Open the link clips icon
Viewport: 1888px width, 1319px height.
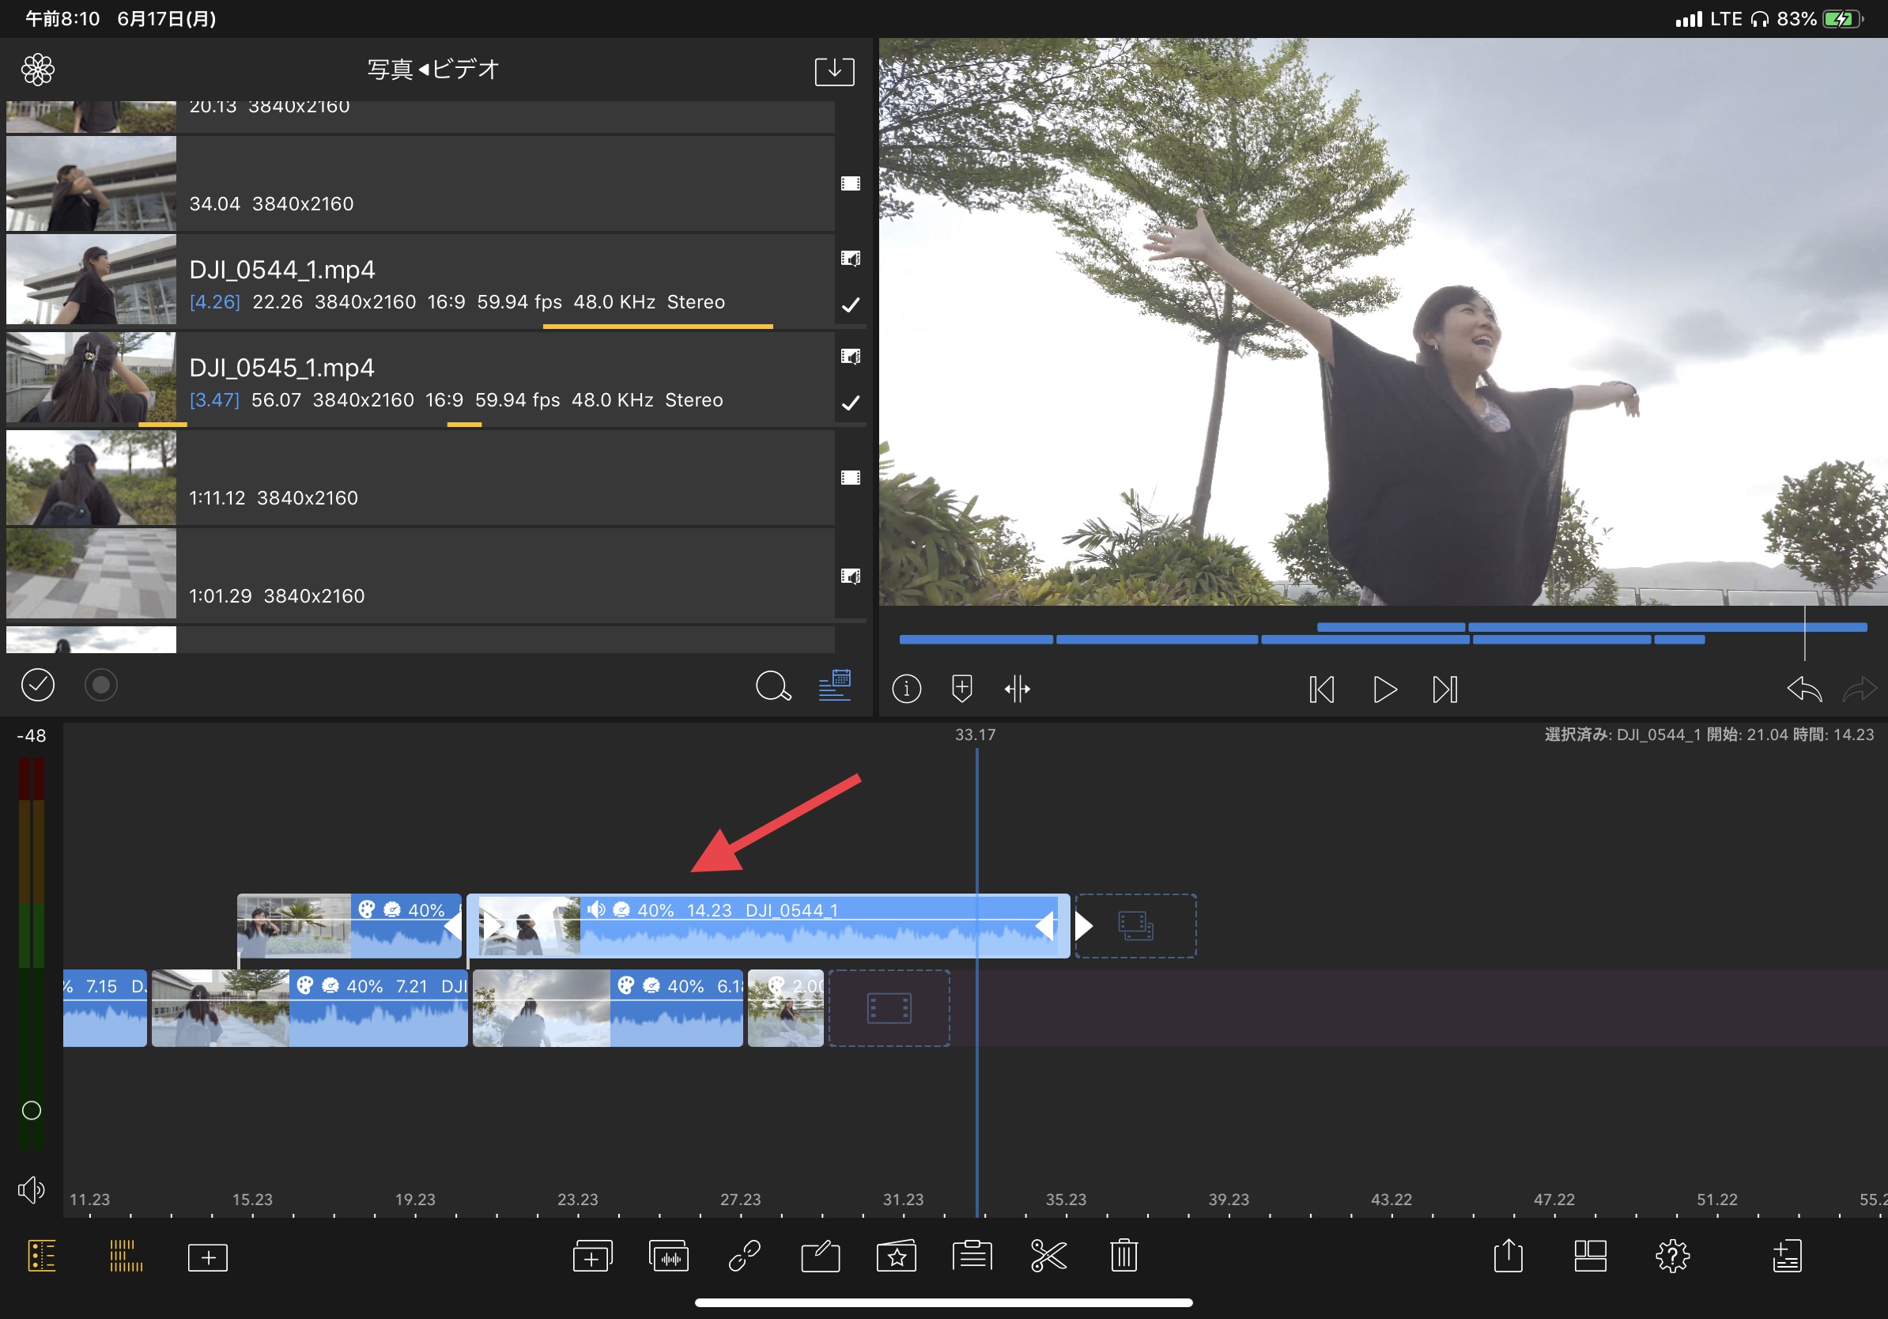click(x=744, y=1256)
